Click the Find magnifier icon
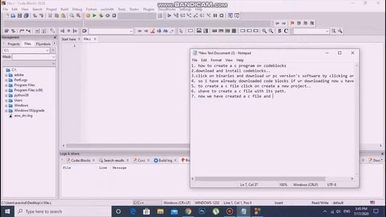Image resolution: width=386 pixels, height=217 pixels. click(72, 16)
